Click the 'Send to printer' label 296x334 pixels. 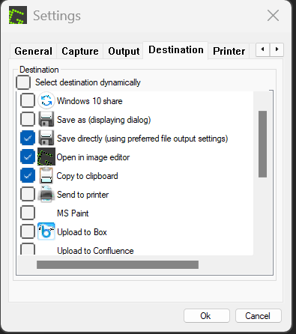[82, 195]
